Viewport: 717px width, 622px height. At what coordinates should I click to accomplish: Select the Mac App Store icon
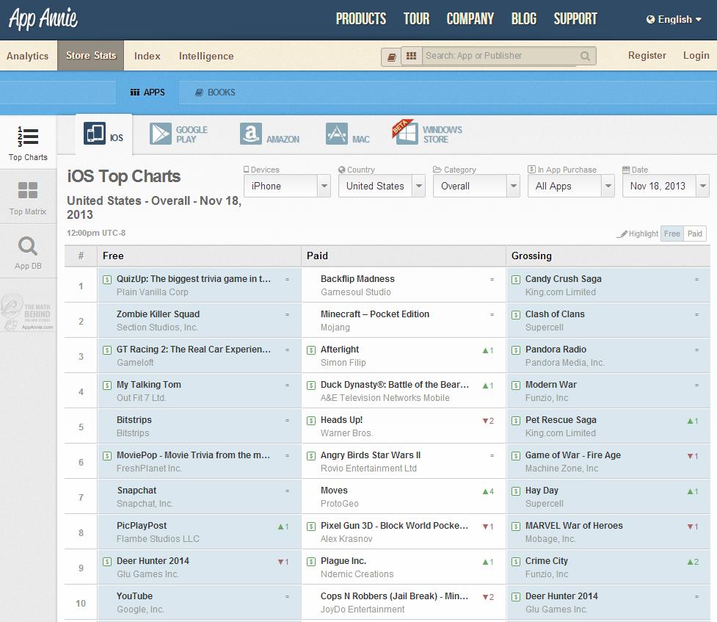click(337, 134)
